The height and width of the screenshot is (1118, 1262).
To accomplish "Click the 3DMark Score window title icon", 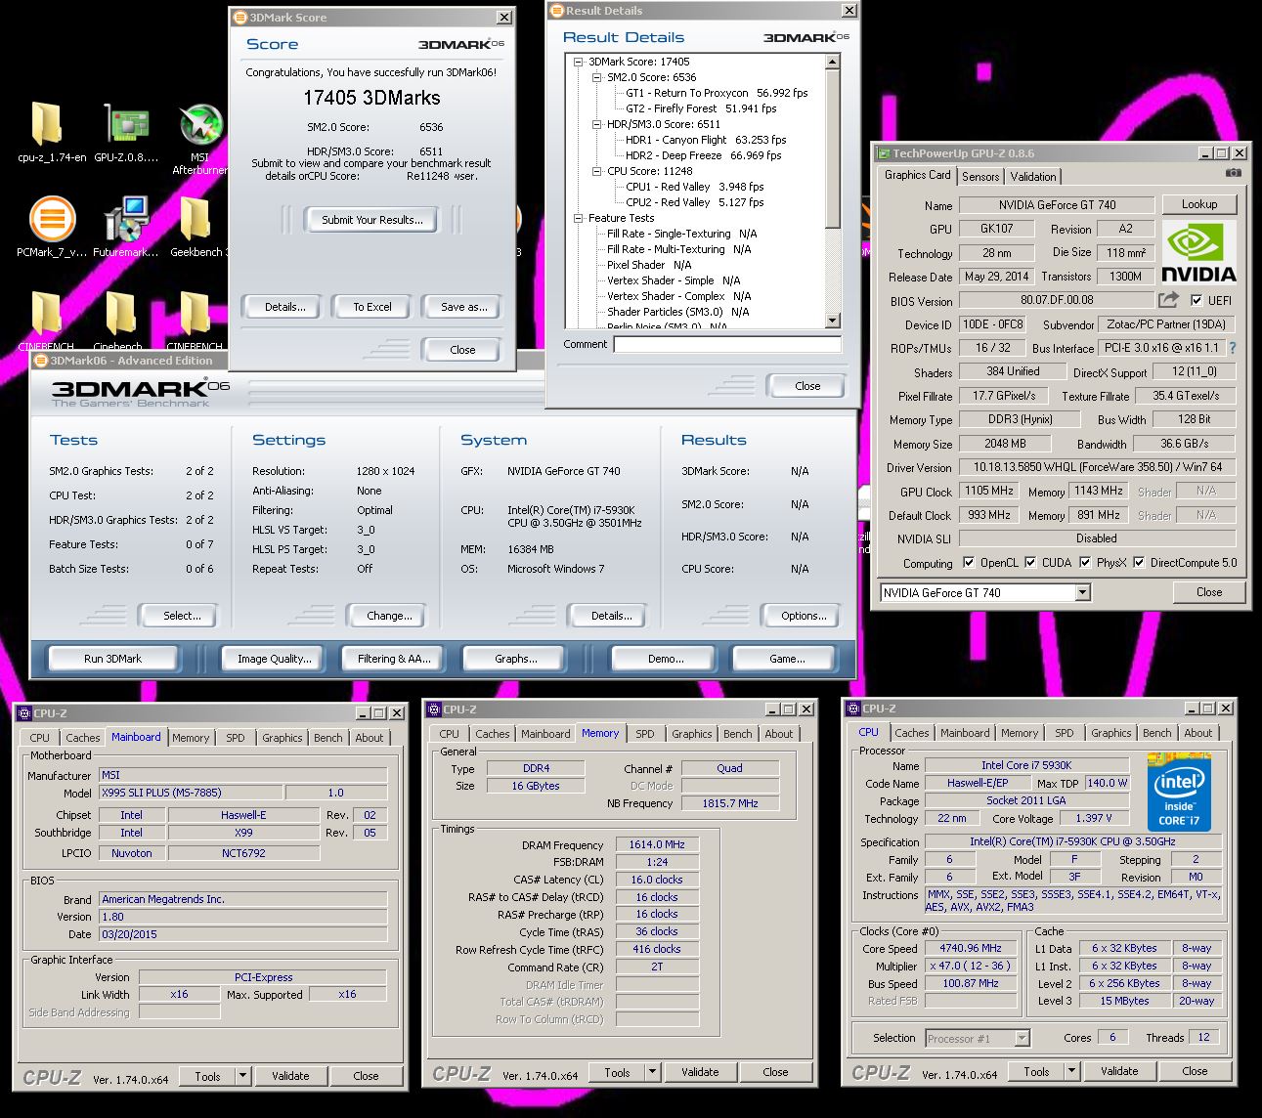I will [x=240, y=18].
